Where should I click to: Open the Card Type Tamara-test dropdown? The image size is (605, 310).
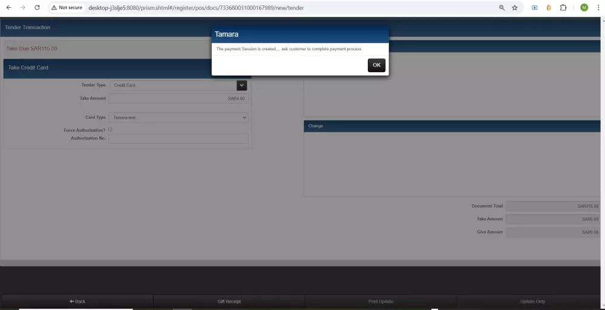pyautogui.click(x=178, y=117)
